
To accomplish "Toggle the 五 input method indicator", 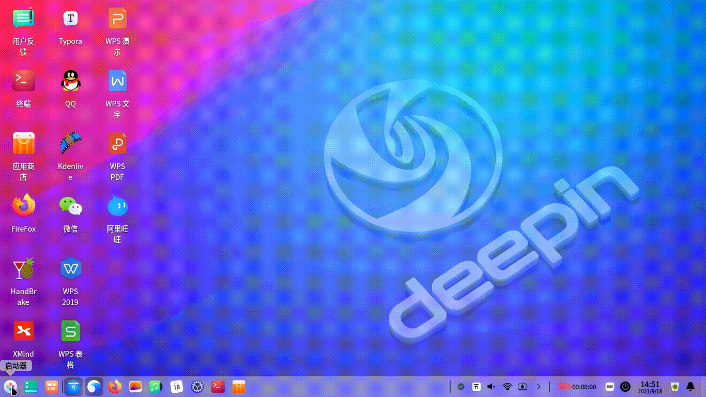I will point(476,387).
